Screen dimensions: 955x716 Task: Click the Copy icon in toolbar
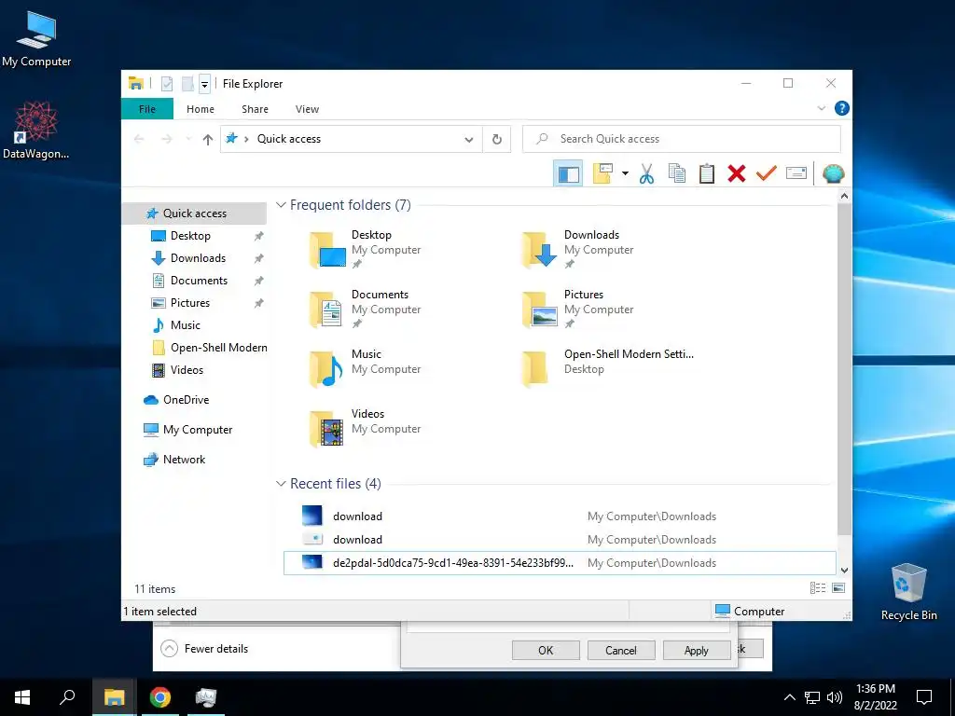pyautogui.click(x=677, y=173)
